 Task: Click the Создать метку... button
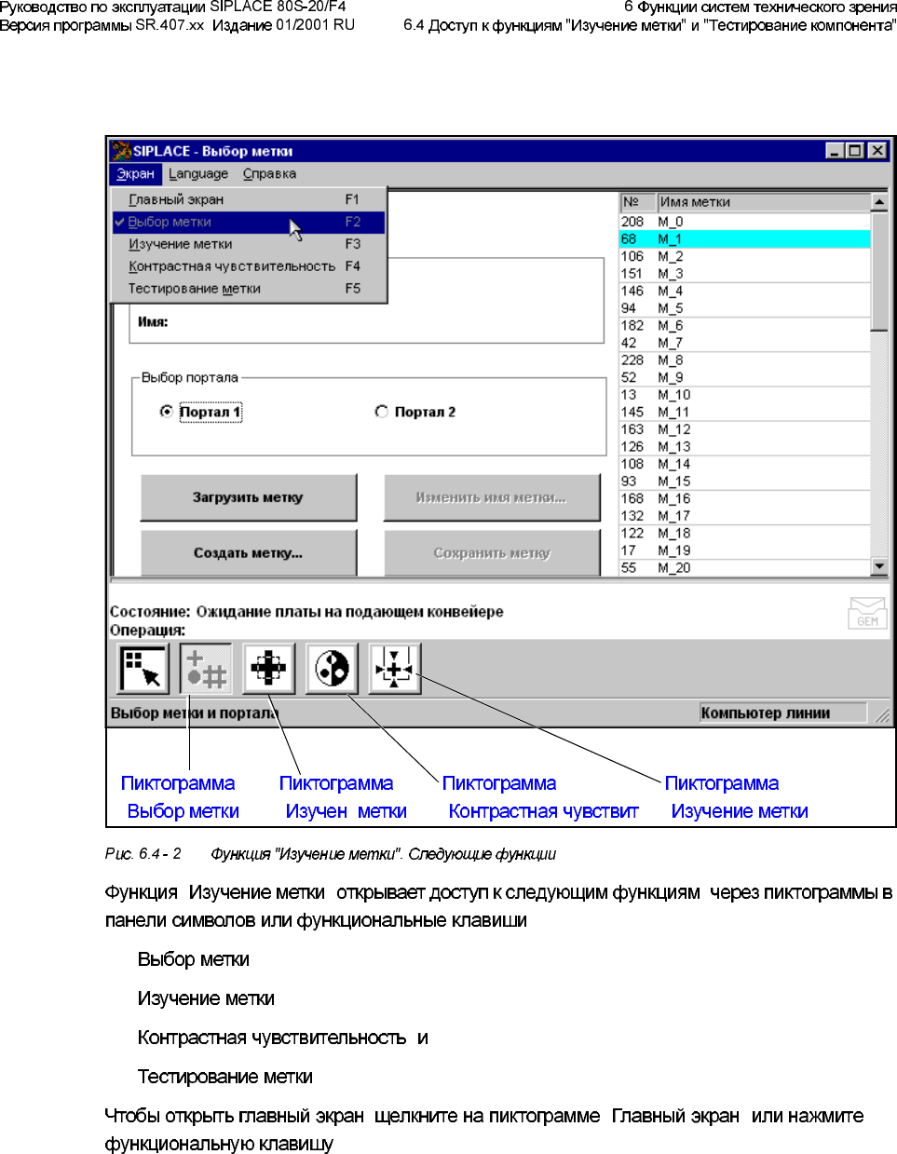pyautogui.click(x=249, y=553)
